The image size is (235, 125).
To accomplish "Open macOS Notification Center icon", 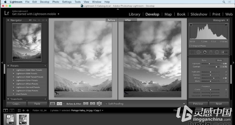I will 229,2.
